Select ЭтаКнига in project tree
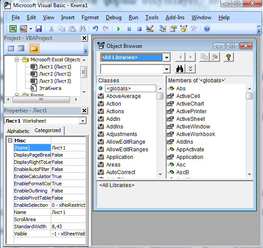The image size is (263, 248). tap(50, 88)
